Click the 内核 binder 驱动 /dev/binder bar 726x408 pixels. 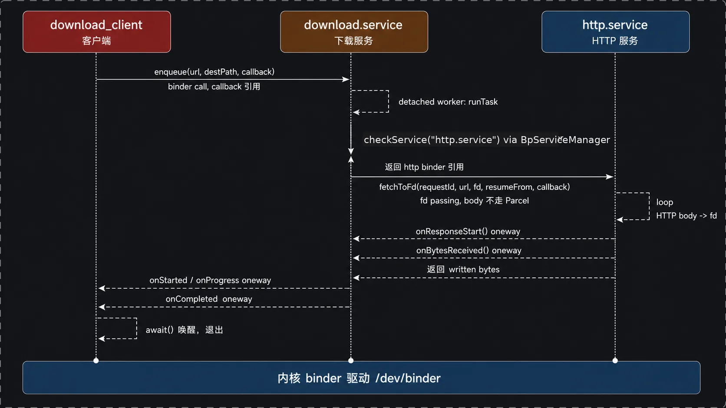[x=361, y=378]
